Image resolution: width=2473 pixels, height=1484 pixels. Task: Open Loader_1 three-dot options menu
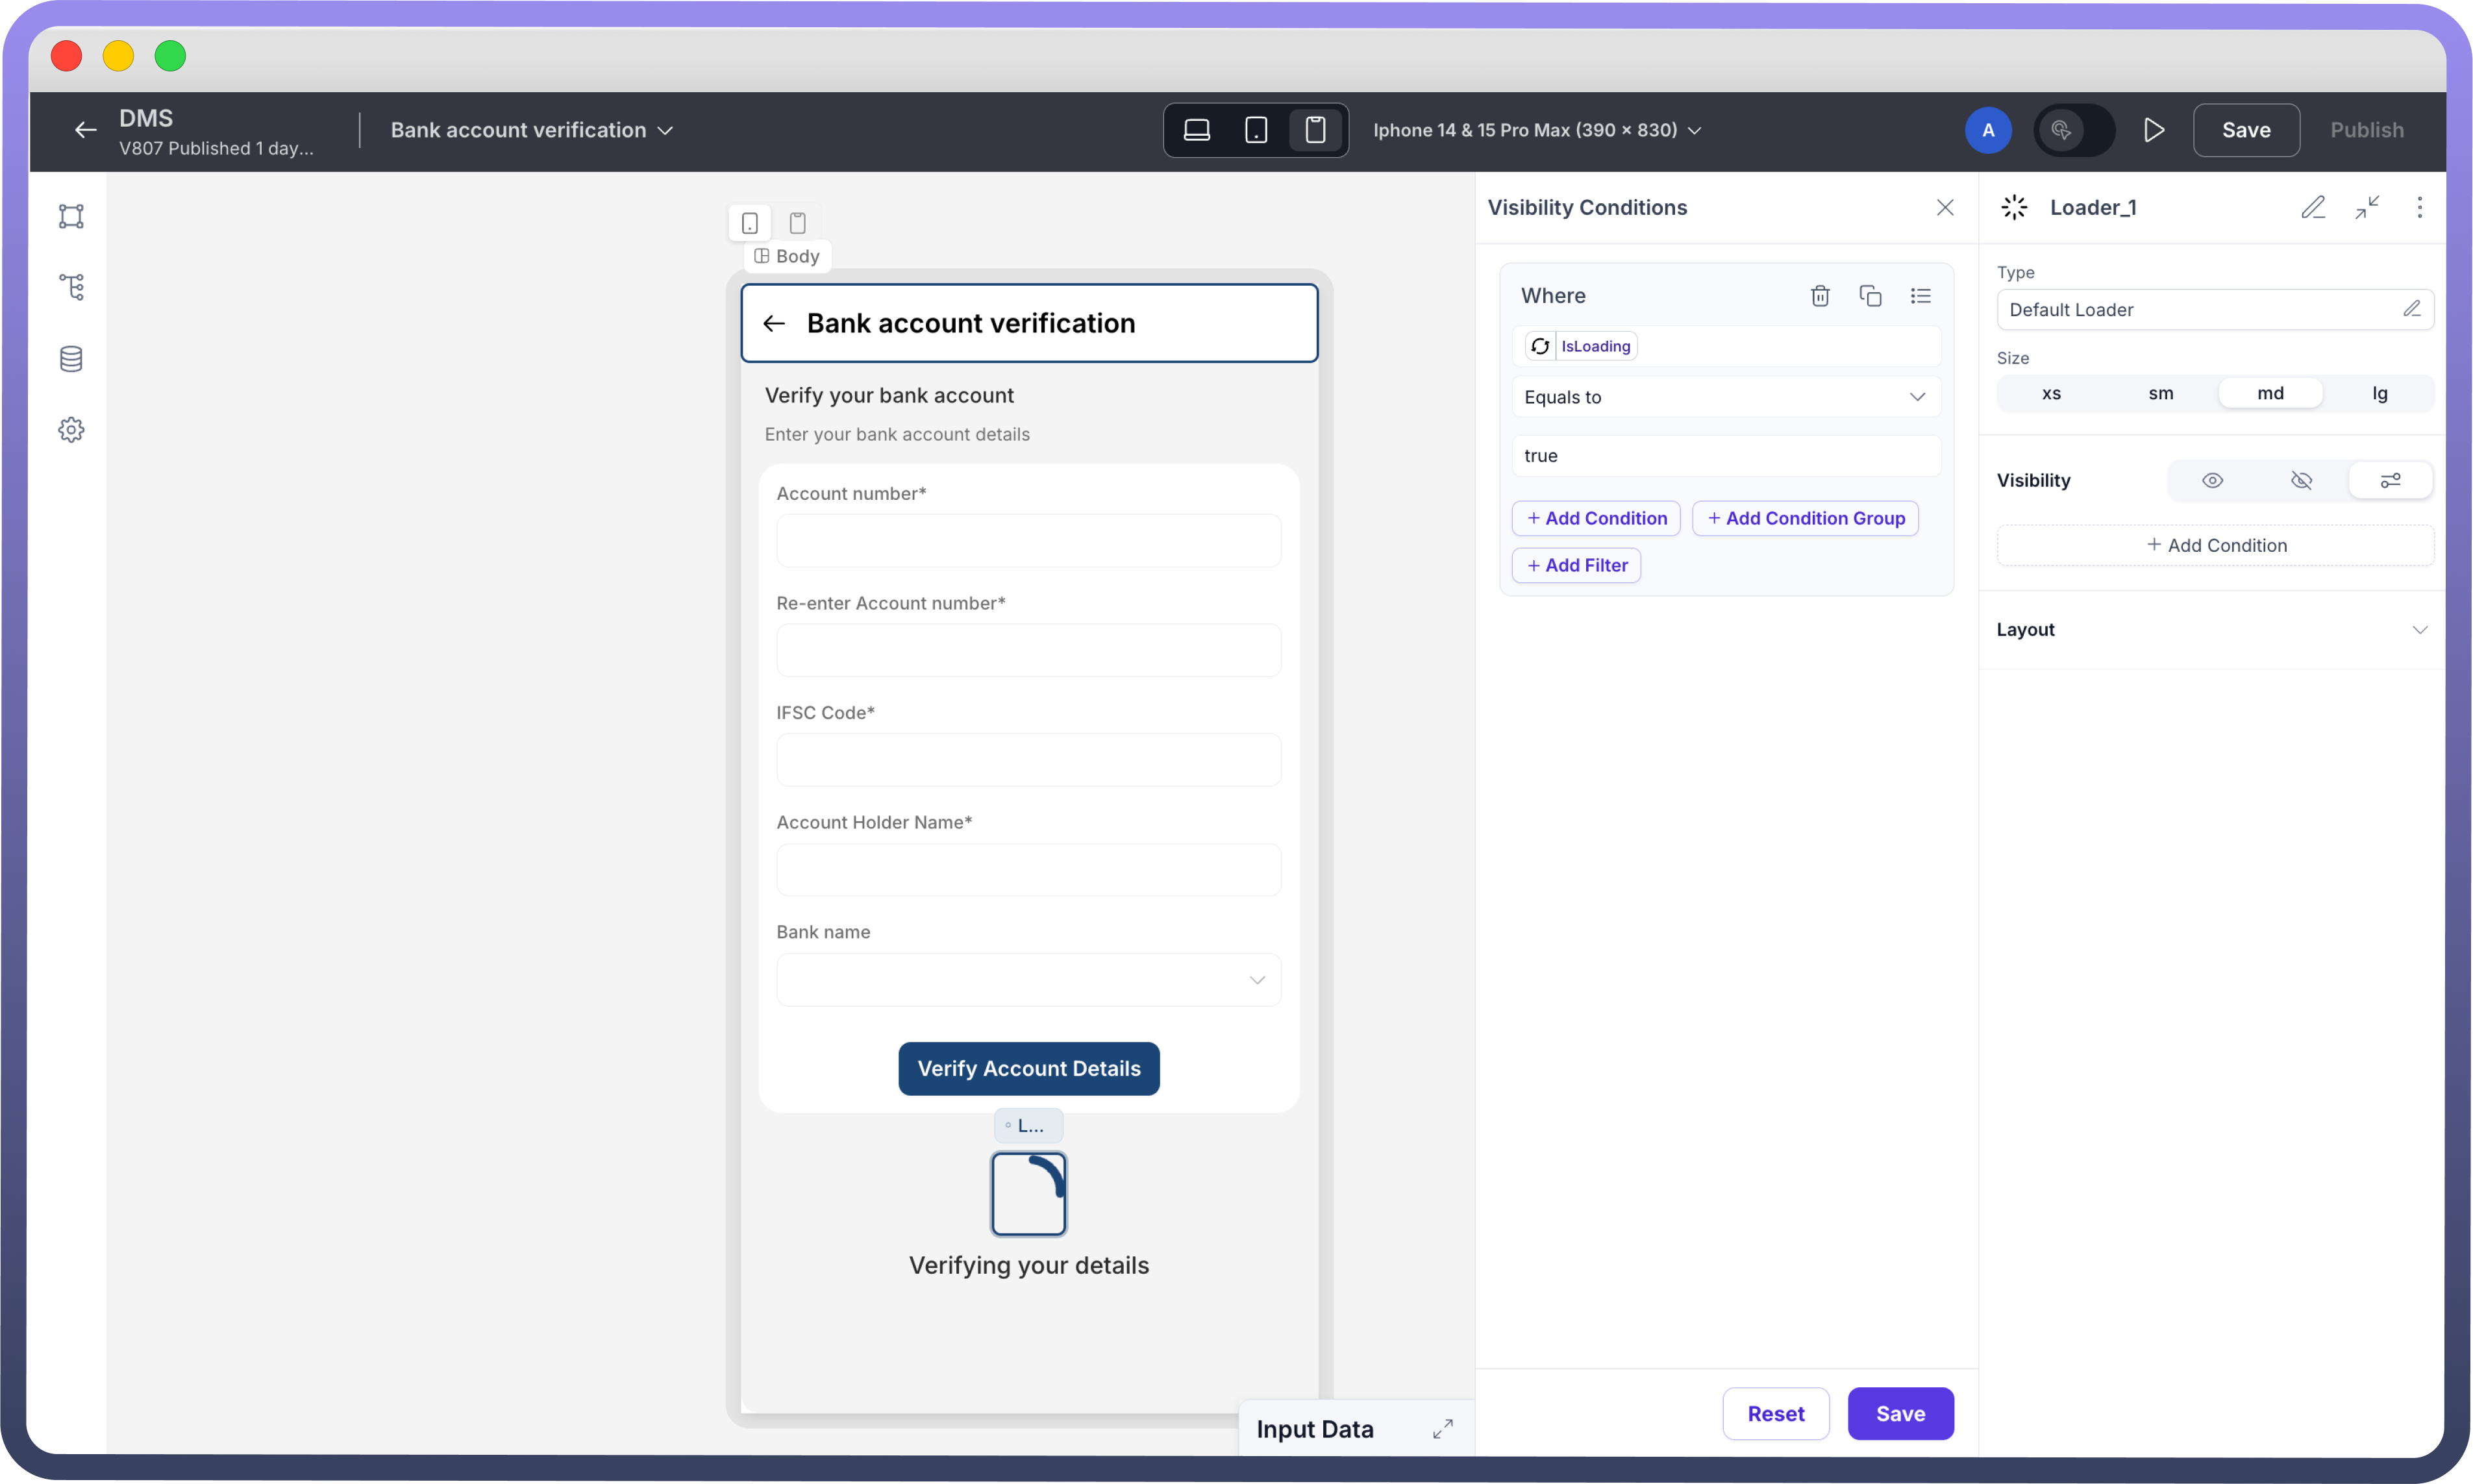pyautogui.click(x=2419, y=207)
